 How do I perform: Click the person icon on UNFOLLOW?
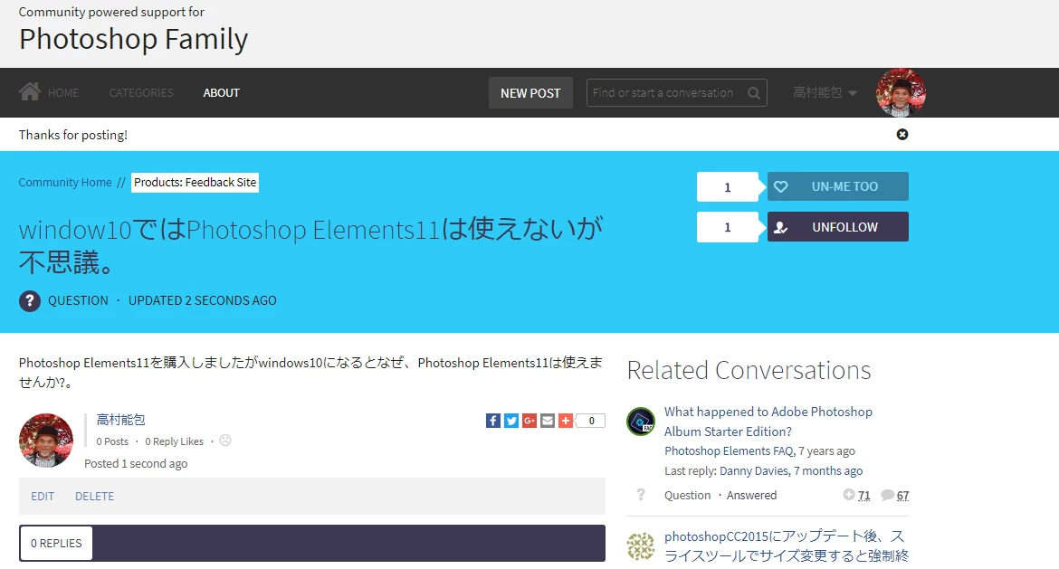point(781,227)
